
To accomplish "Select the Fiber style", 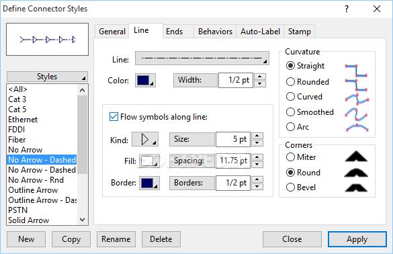I will pyautogui.click(x=42, y=140).
